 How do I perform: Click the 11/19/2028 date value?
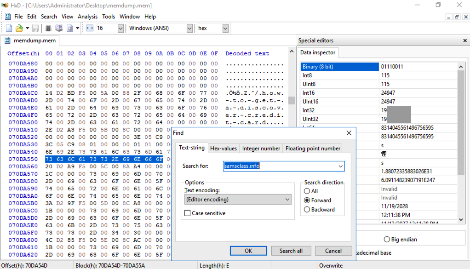[x=395, y=206]
